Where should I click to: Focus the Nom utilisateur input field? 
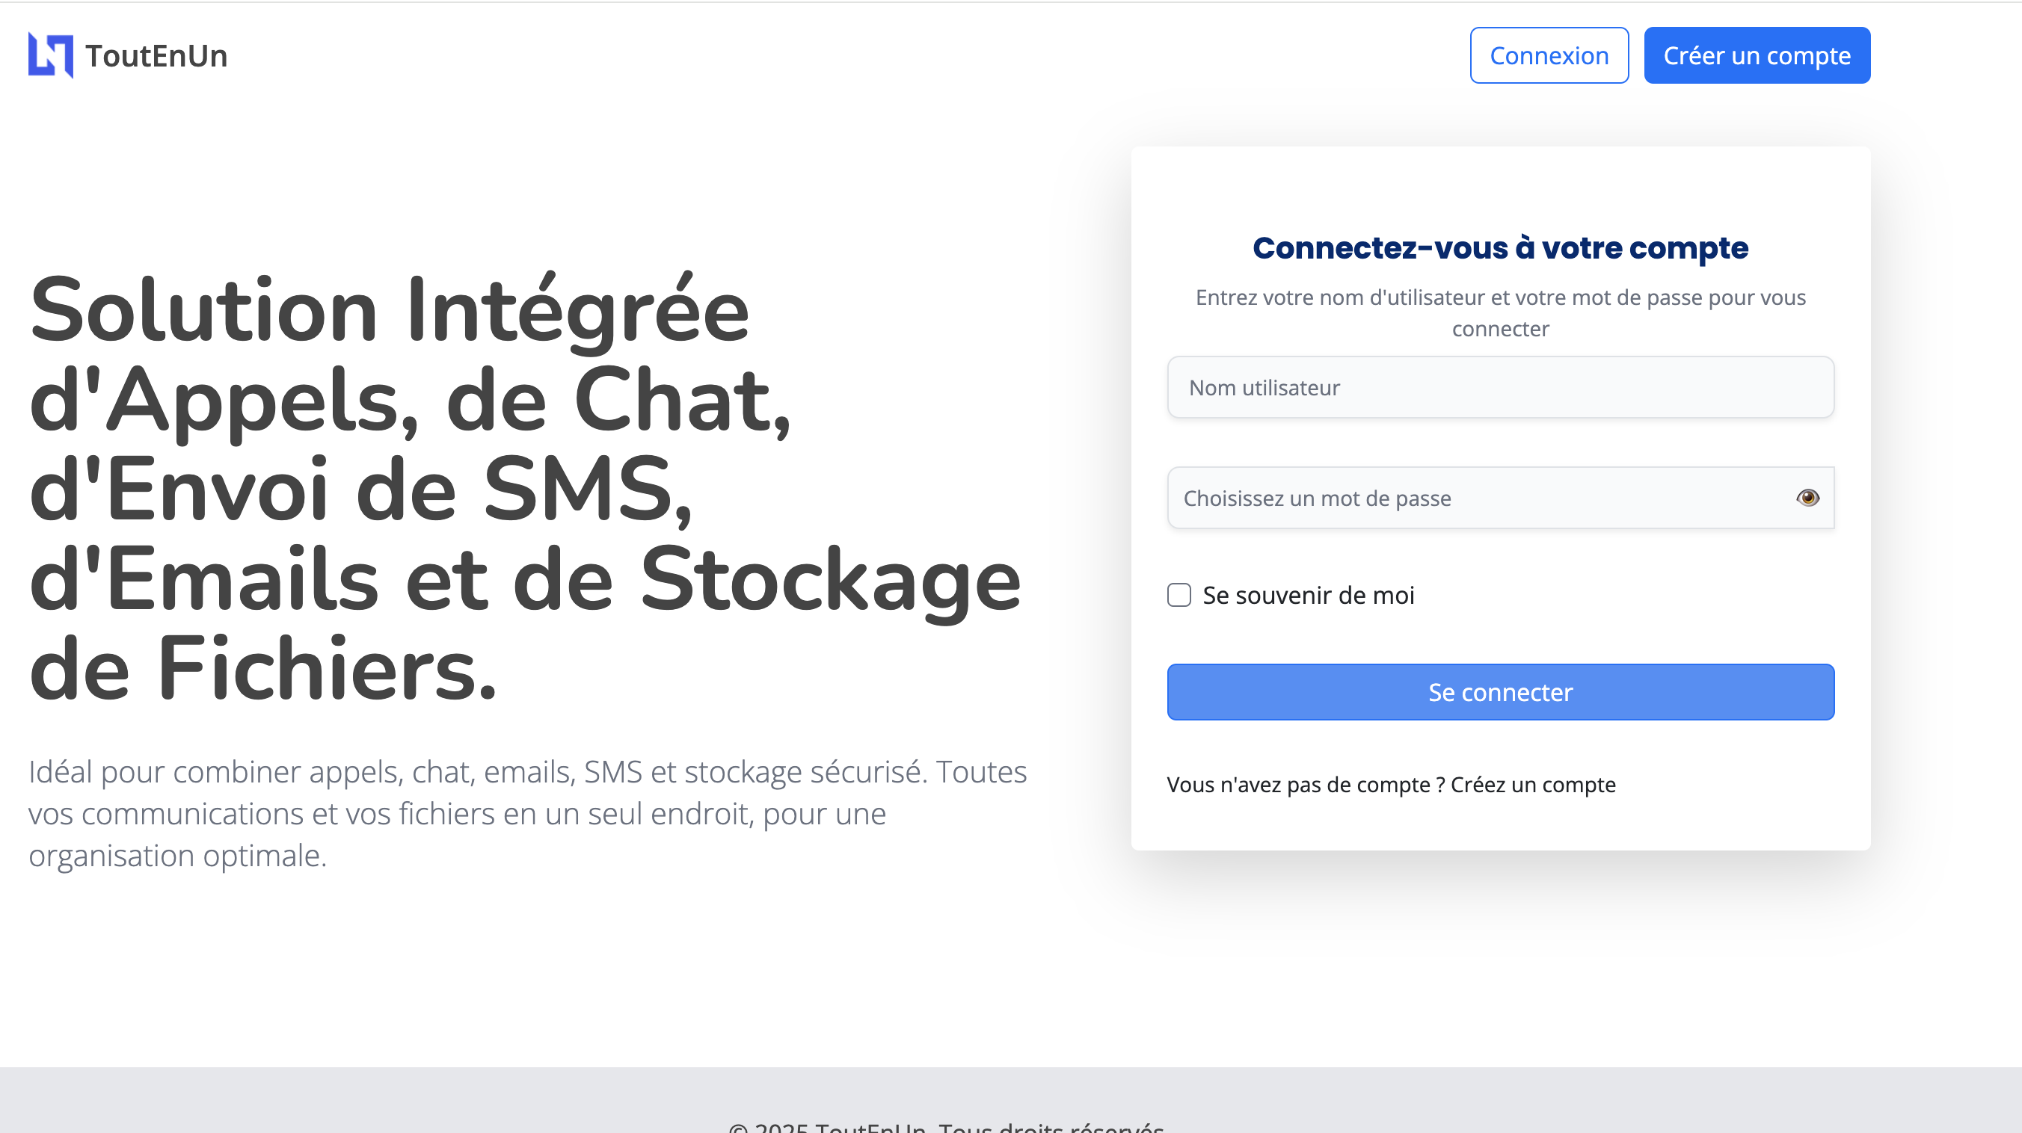click(x=1500, y=388)
